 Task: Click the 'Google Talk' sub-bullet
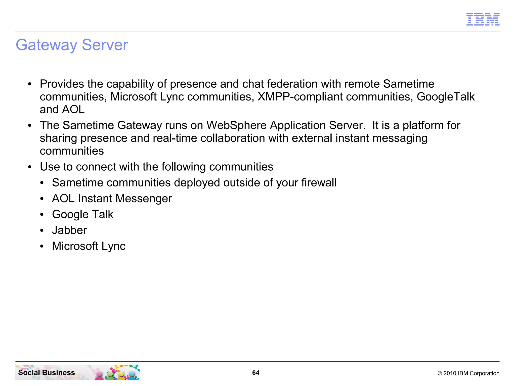point(83,214)
